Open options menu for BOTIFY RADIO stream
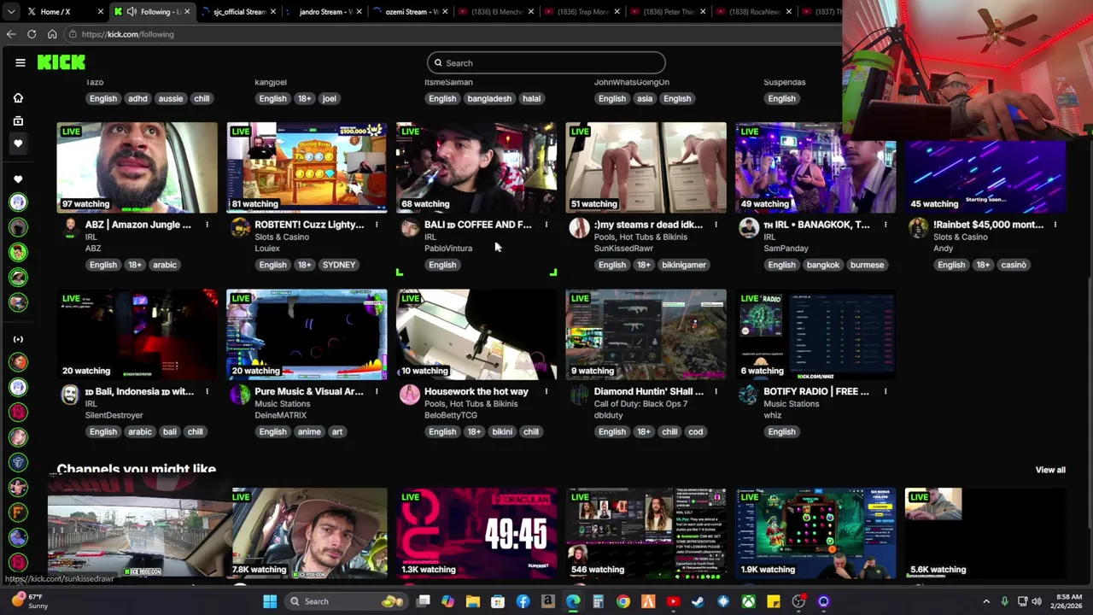 886,391
